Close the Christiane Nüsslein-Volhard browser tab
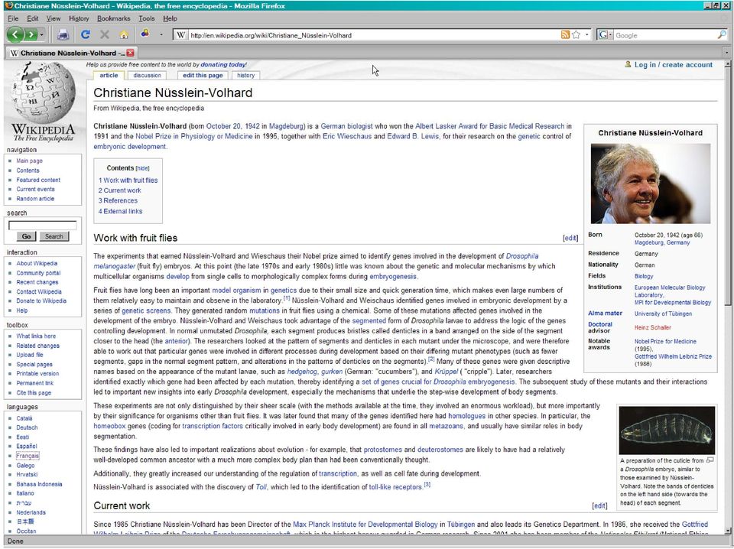 click(x=130, y=53)
